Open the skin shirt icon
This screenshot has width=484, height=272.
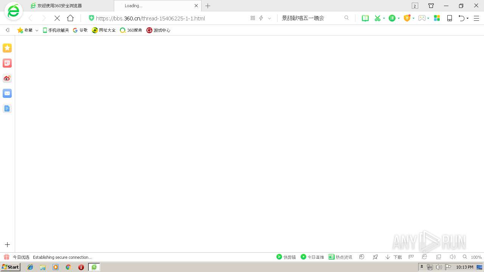pyautogui.click(x=431, y=6)
